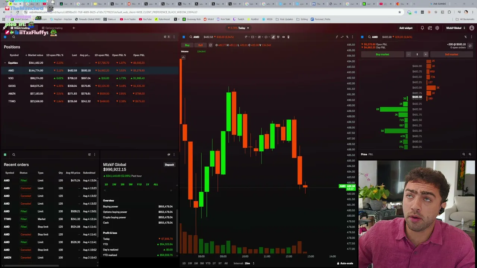This screenshot has height=268, width=477.
Task: Select the trend line drawing tool on chart
Action: (x=246, y=37)
